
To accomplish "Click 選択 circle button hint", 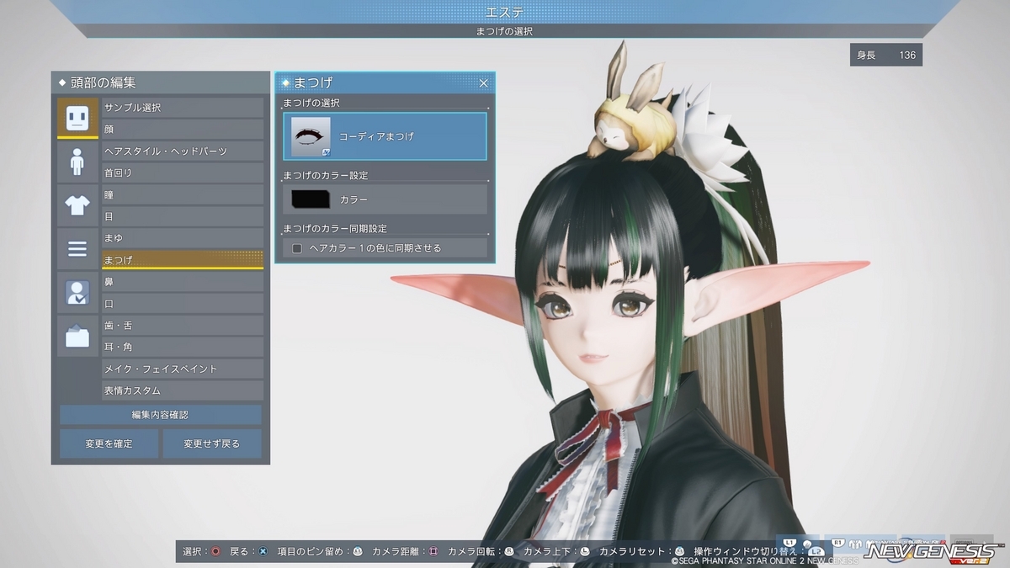I will (x=216, y=552).
